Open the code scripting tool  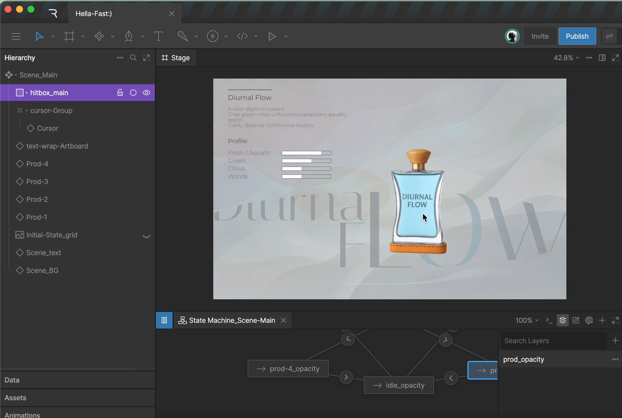242,36
